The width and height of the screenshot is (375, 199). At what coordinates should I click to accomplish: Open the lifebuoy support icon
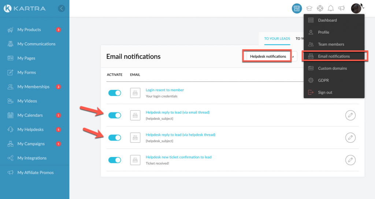point(320,8)
